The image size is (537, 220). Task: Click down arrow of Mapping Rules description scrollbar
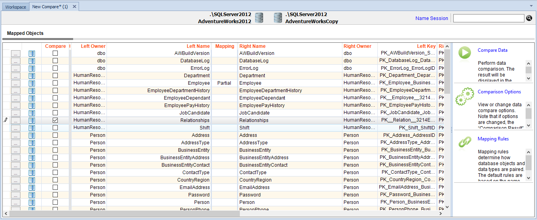click(x=528, y=178)
